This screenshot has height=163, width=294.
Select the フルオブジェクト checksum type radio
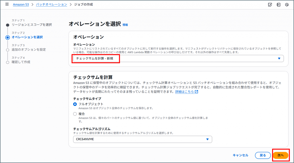coord(75,104)
